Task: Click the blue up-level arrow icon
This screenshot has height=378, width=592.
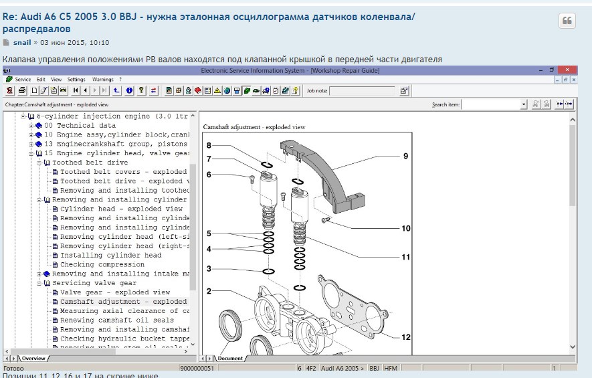Action: click(x=116, y=90)
